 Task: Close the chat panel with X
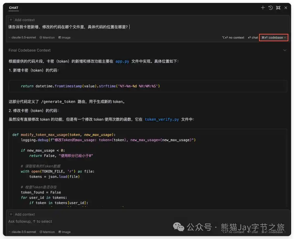[x=286, y=8]
